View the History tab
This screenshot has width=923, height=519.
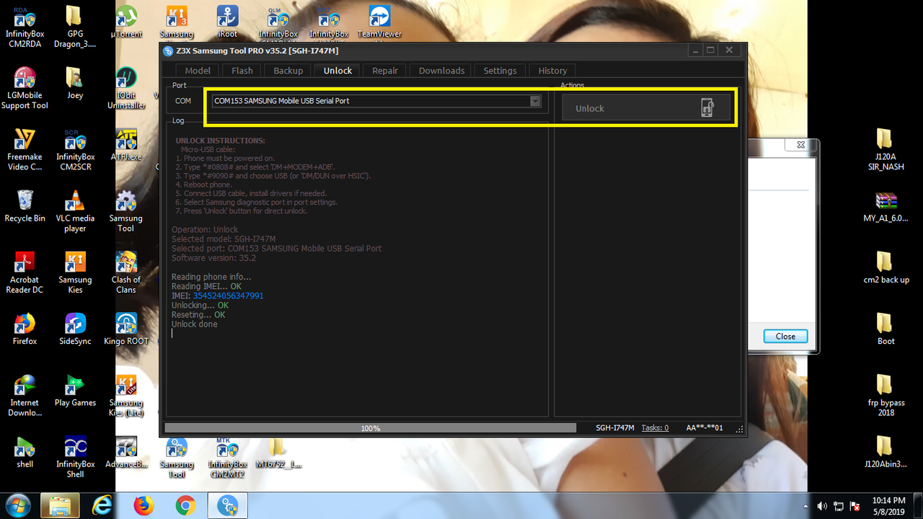tap(552, 71)
